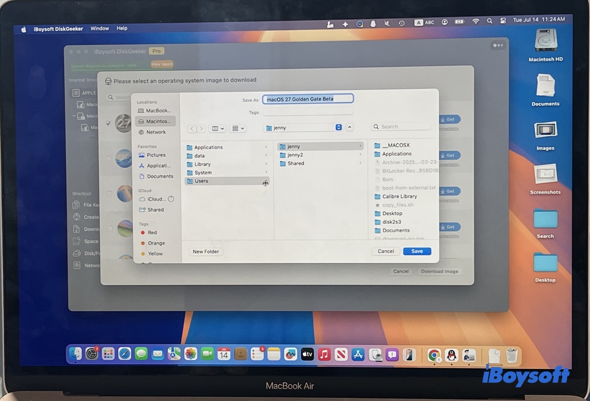Click Cancel in the DiskGeeker image sheet
Viewport: 590px width, 401px height.
click(401, 271)
